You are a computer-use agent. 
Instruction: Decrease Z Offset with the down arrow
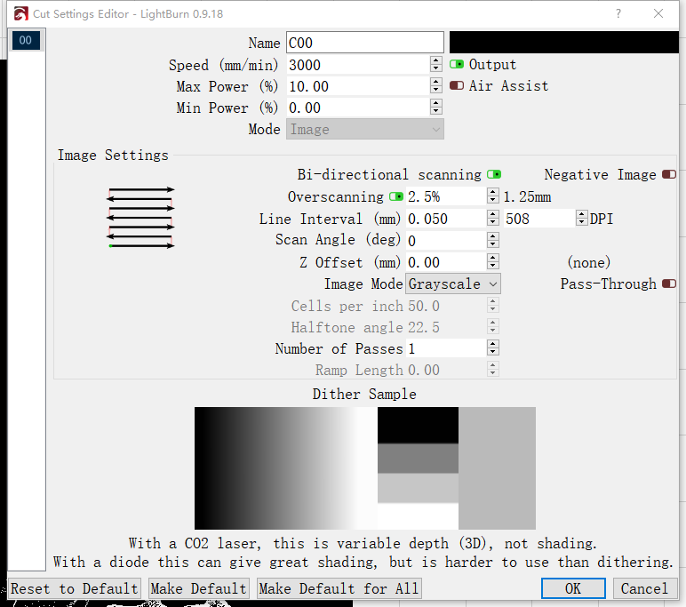click(x=493, y=266)
